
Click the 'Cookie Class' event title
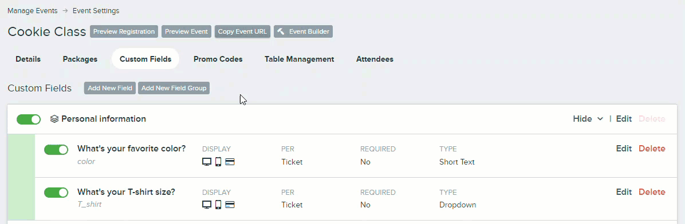(x=47, y=32)
